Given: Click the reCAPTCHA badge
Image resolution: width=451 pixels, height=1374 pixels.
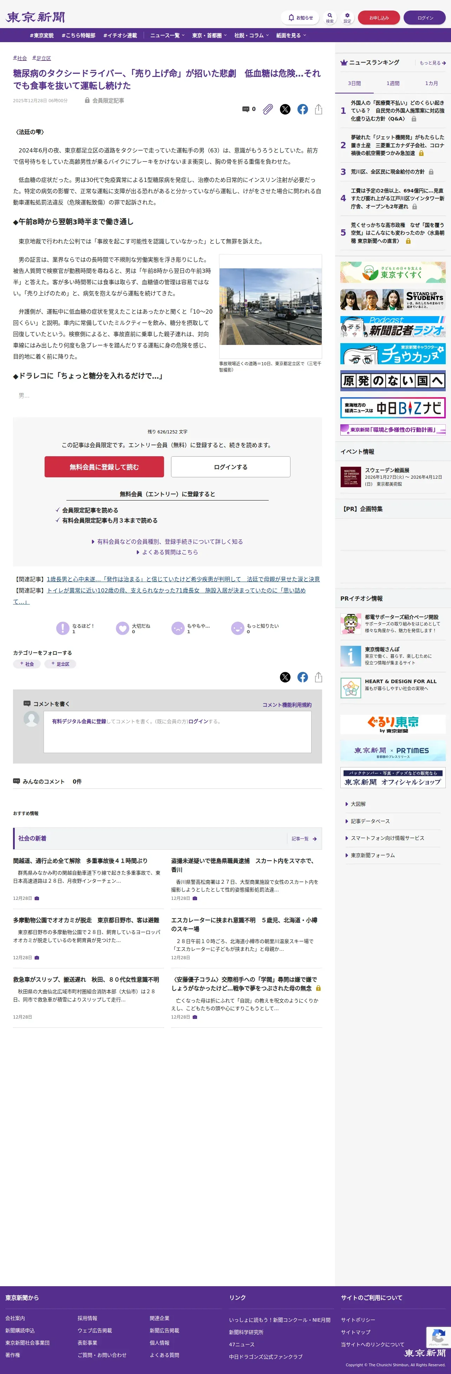Looking at the screenshot, I should 439,1337.
